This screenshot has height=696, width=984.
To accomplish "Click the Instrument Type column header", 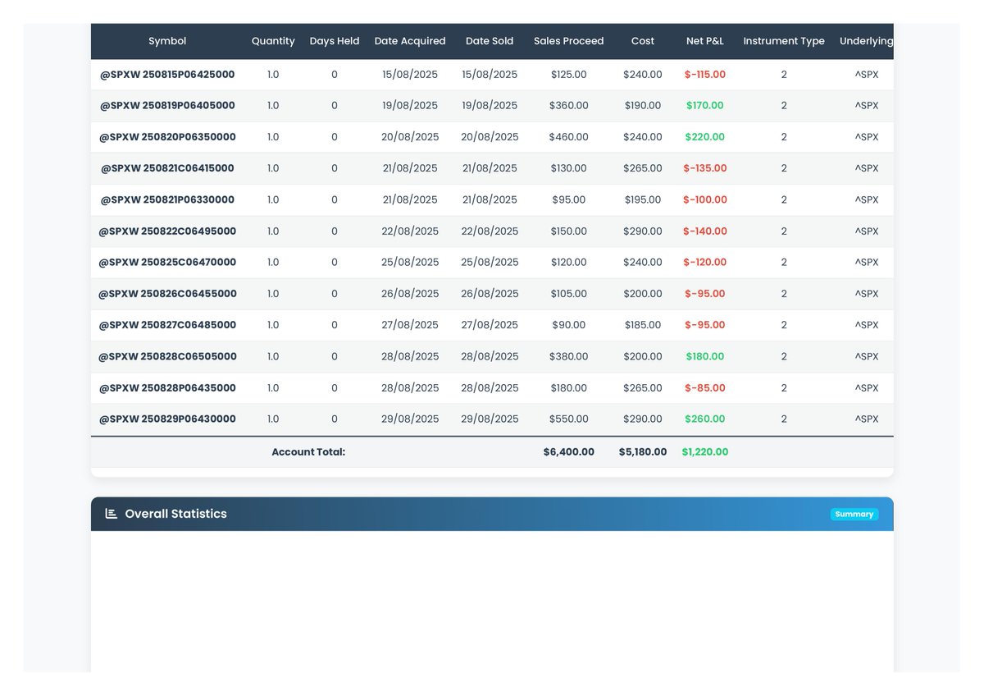I will pos(784,41).
